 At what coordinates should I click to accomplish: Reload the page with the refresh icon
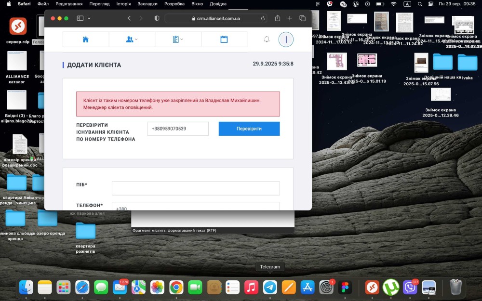tap(263, 18)
